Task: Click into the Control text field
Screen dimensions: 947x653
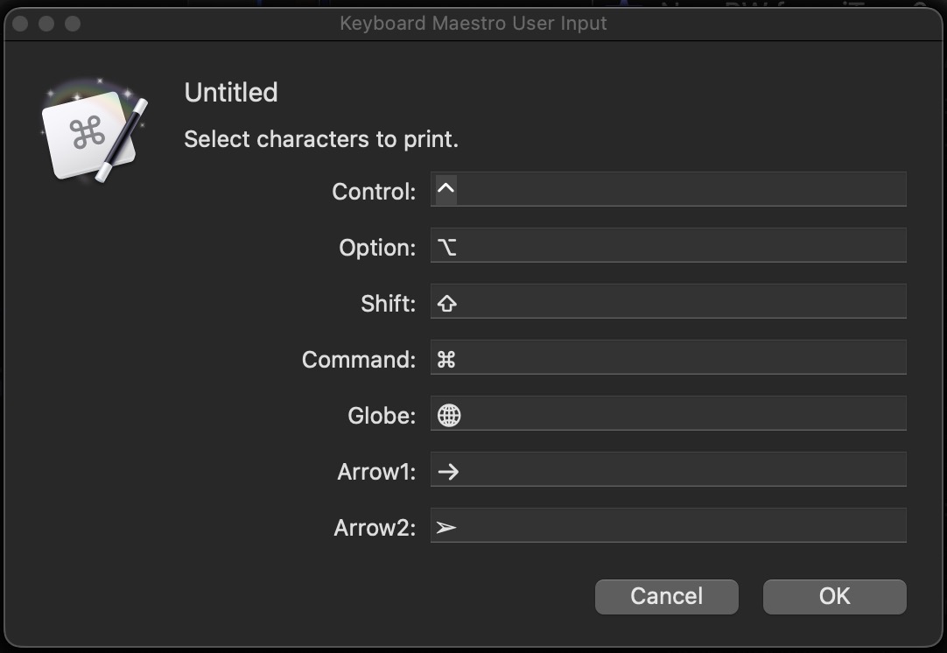Action: point(668,190)
